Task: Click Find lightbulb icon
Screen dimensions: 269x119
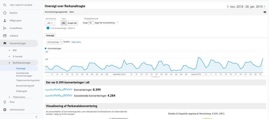Action: point(5,102)
